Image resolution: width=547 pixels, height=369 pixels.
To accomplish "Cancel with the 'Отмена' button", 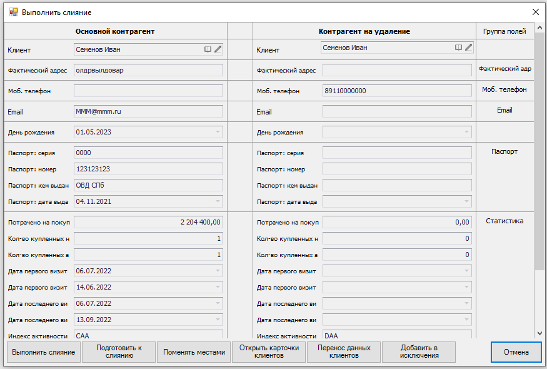I will point(516,352).
